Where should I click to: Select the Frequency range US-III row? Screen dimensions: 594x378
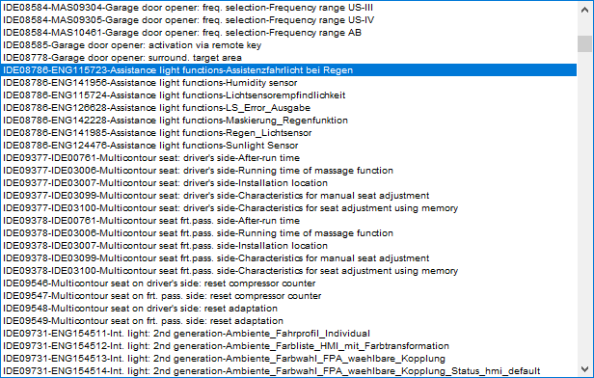coord(288,8)
